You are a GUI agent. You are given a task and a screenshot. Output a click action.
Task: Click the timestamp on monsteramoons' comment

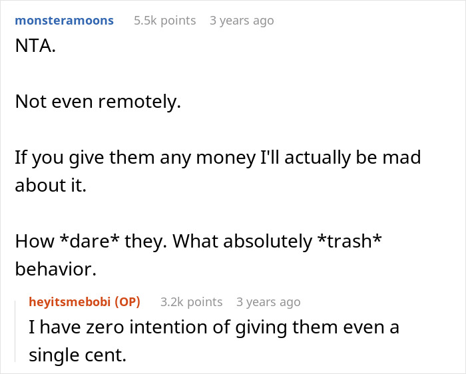coord(242,21)
